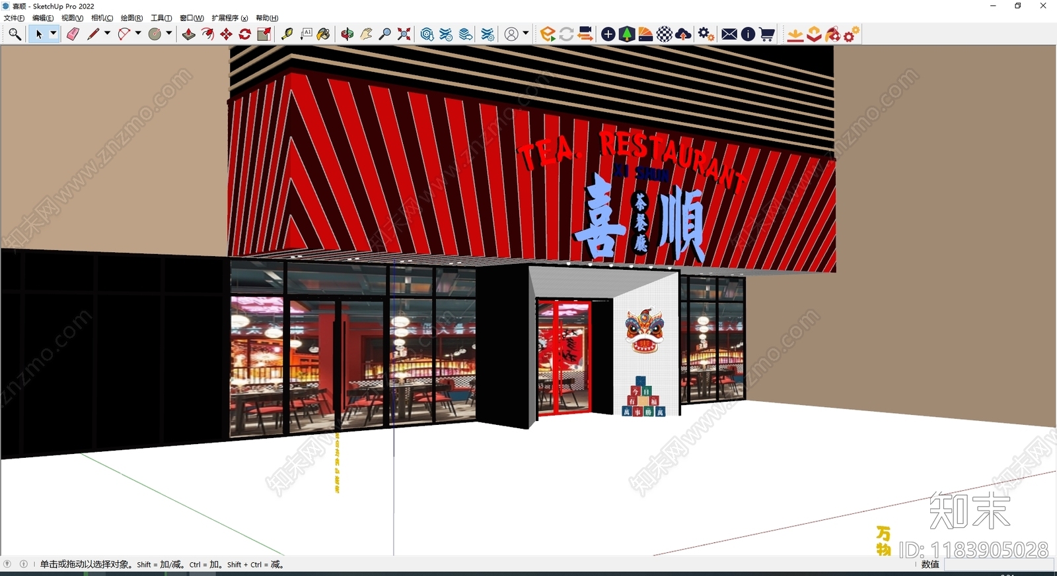
Task: Choose the Text label tool
Action: 306,34
